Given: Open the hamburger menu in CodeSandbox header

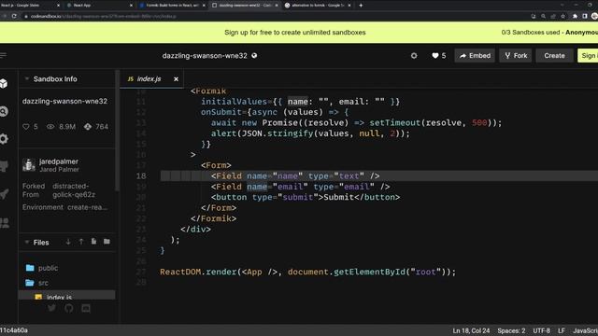Looking at the screenshot, I should [x=3, y=56].
